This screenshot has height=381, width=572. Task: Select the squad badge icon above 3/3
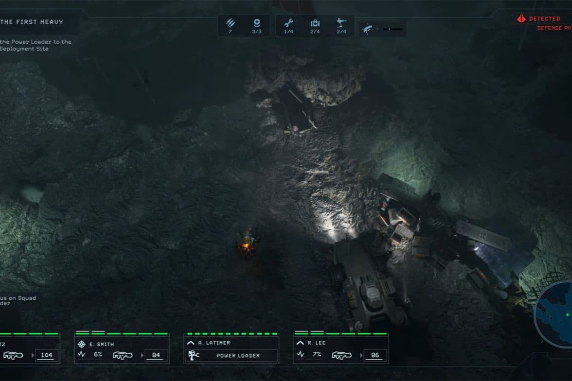257,23
